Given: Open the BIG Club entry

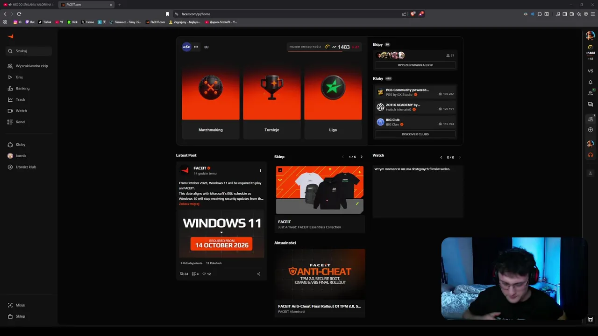Looking at the screenshot, I should click(415, 122).
